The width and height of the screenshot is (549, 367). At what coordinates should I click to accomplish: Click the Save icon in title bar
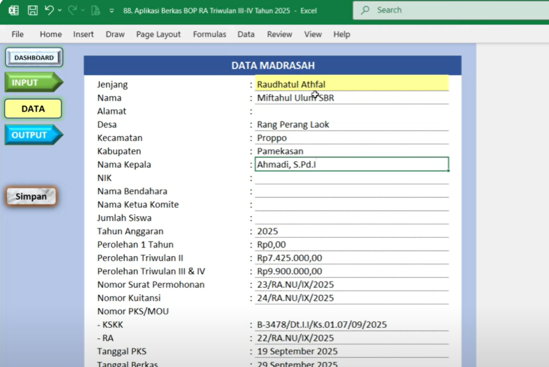32,10
